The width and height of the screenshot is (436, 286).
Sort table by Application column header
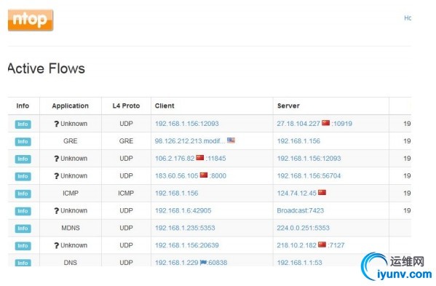[x=71, y=106]
